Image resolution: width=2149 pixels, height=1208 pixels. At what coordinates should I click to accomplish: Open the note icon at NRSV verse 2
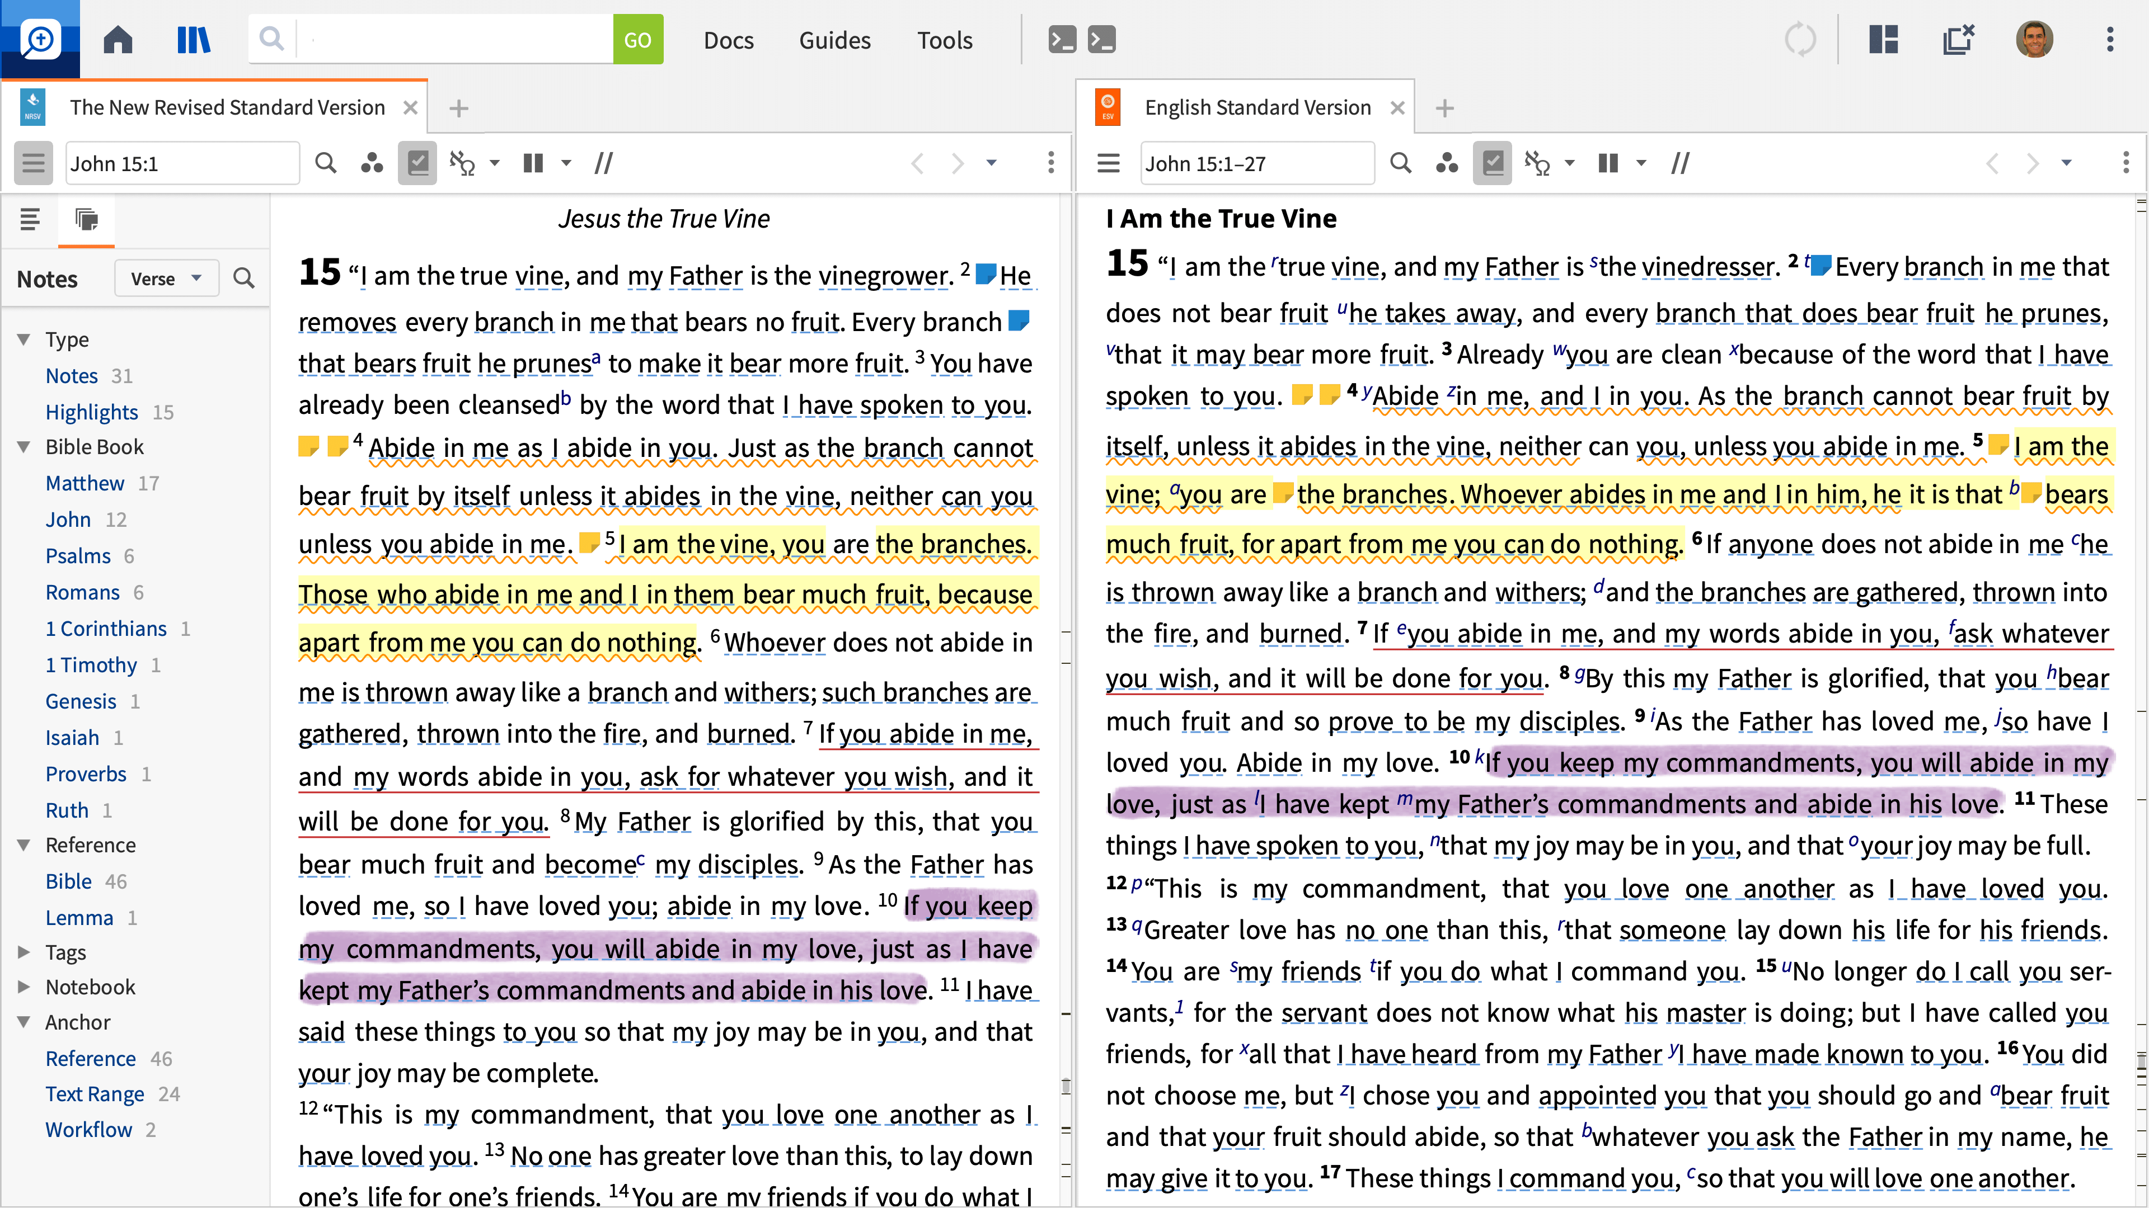tap(985, 273)
